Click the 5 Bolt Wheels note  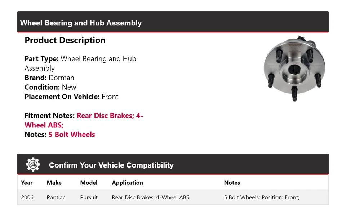tap(72, 135)
